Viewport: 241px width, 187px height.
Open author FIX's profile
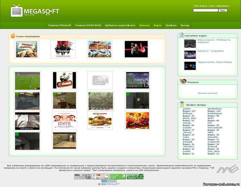click(x=210, y=123)
